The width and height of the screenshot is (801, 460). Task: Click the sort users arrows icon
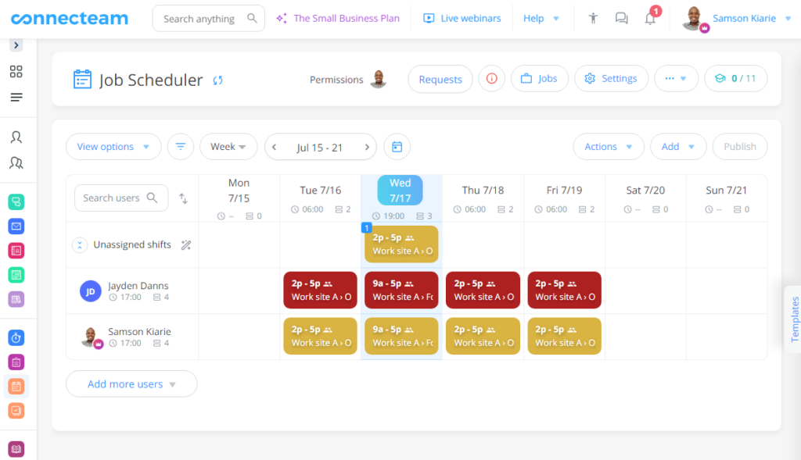pos(183,198)
